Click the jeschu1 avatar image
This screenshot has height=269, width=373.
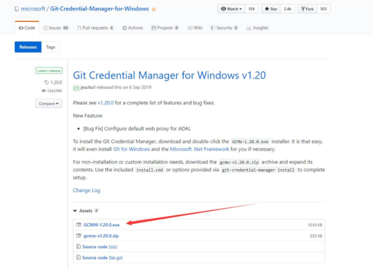tap(76, 88)
